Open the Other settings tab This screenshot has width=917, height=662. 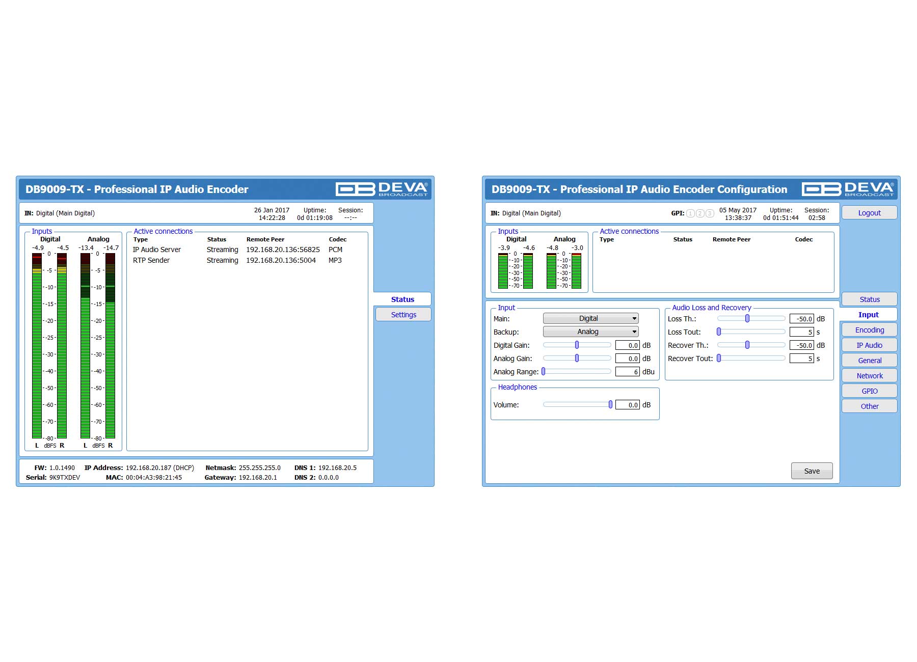(870, 406)
